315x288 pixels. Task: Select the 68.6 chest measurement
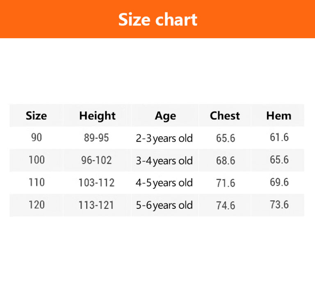[x=226, y=161]
